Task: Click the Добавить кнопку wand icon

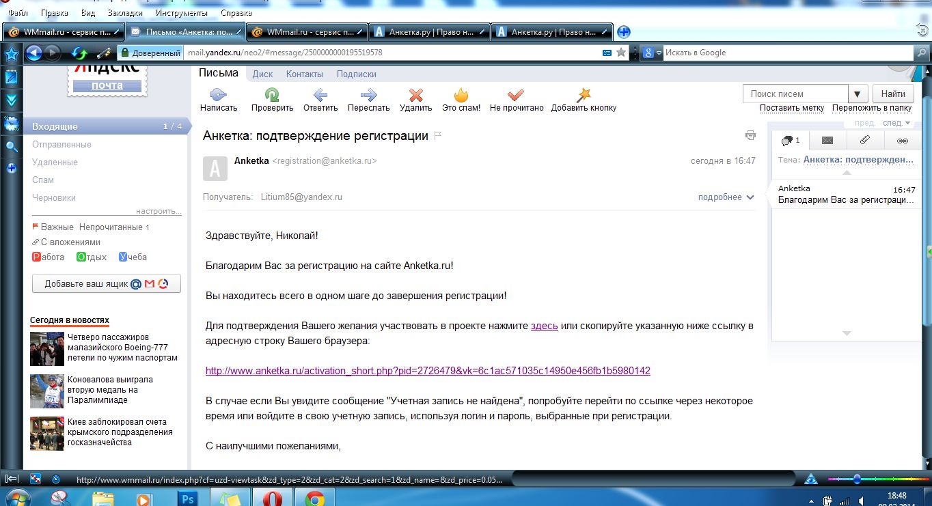Action: coord(584,94)
